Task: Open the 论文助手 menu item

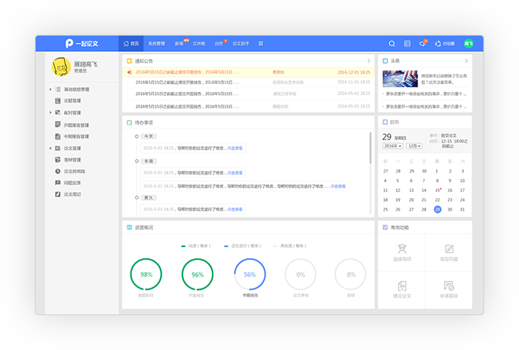Action: pyautogui.click(x=241, y=44)
